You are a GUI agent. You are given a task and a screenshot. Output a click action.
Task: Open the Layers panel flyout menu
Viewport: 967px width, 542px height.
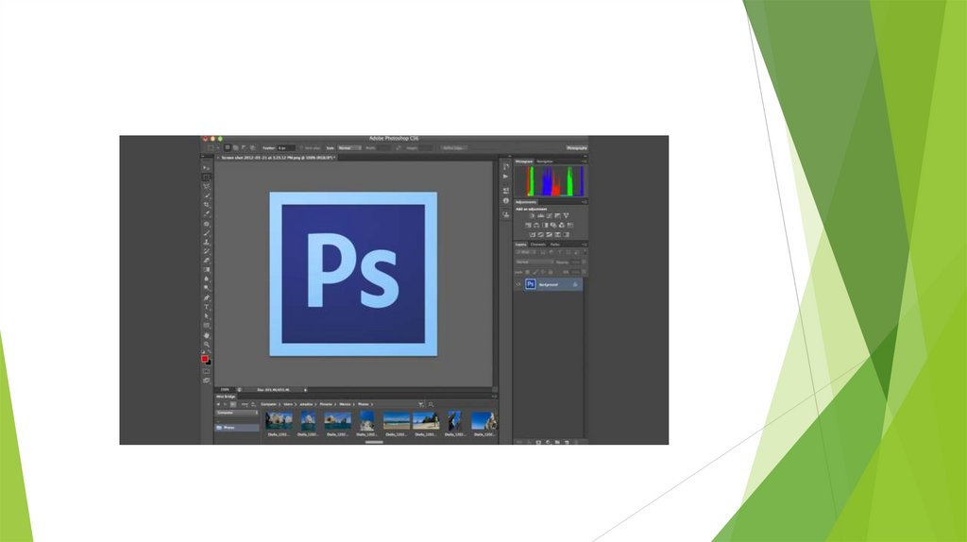tap(584, 245)
